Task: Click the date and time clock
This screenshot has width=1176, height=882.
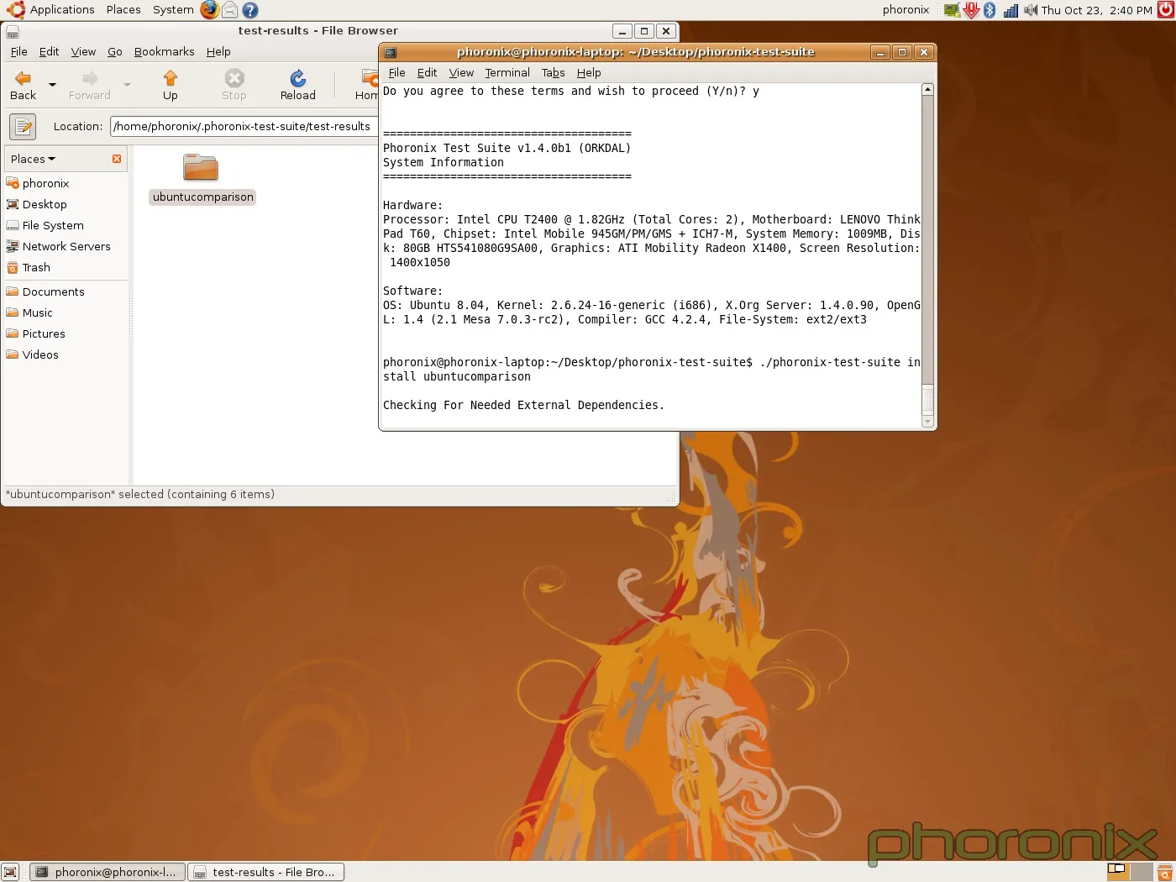Action: coord(1097,10)
